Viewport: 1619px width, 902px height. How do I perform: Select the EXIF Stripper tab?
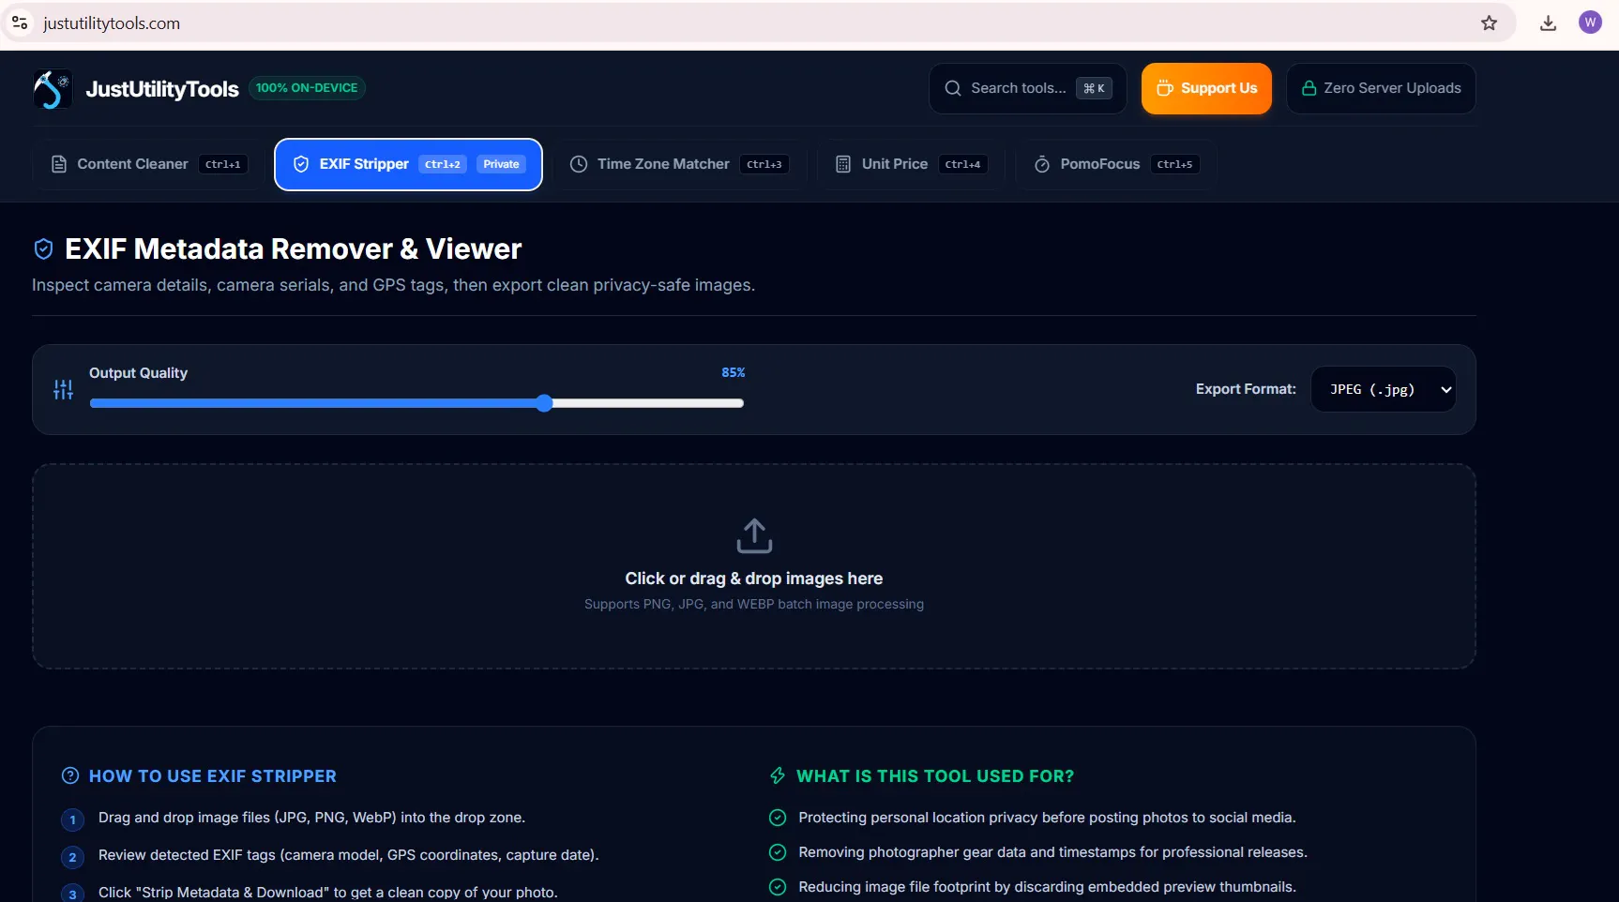click(x=408, y=164)
